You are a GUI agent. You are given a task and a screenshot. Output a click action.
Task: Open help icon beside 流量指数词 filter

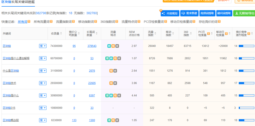73,22
